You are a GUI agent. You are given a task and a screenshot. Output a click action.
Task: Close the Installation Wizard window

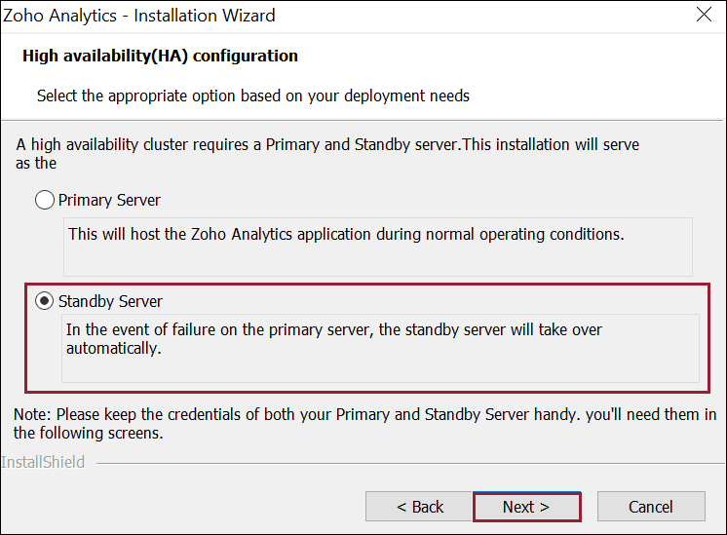pos(704,16)
